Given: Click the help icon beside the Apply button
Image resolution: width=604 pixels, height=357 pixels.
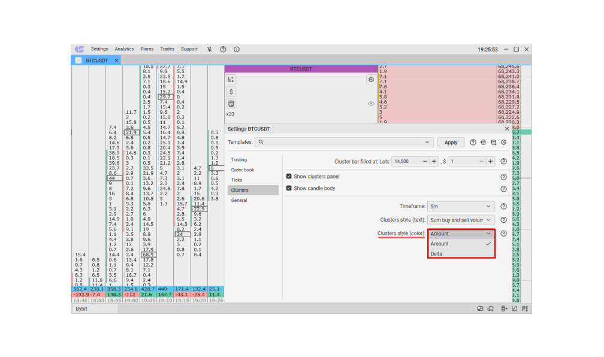Looking at the screenshot, I should point(473,142).
